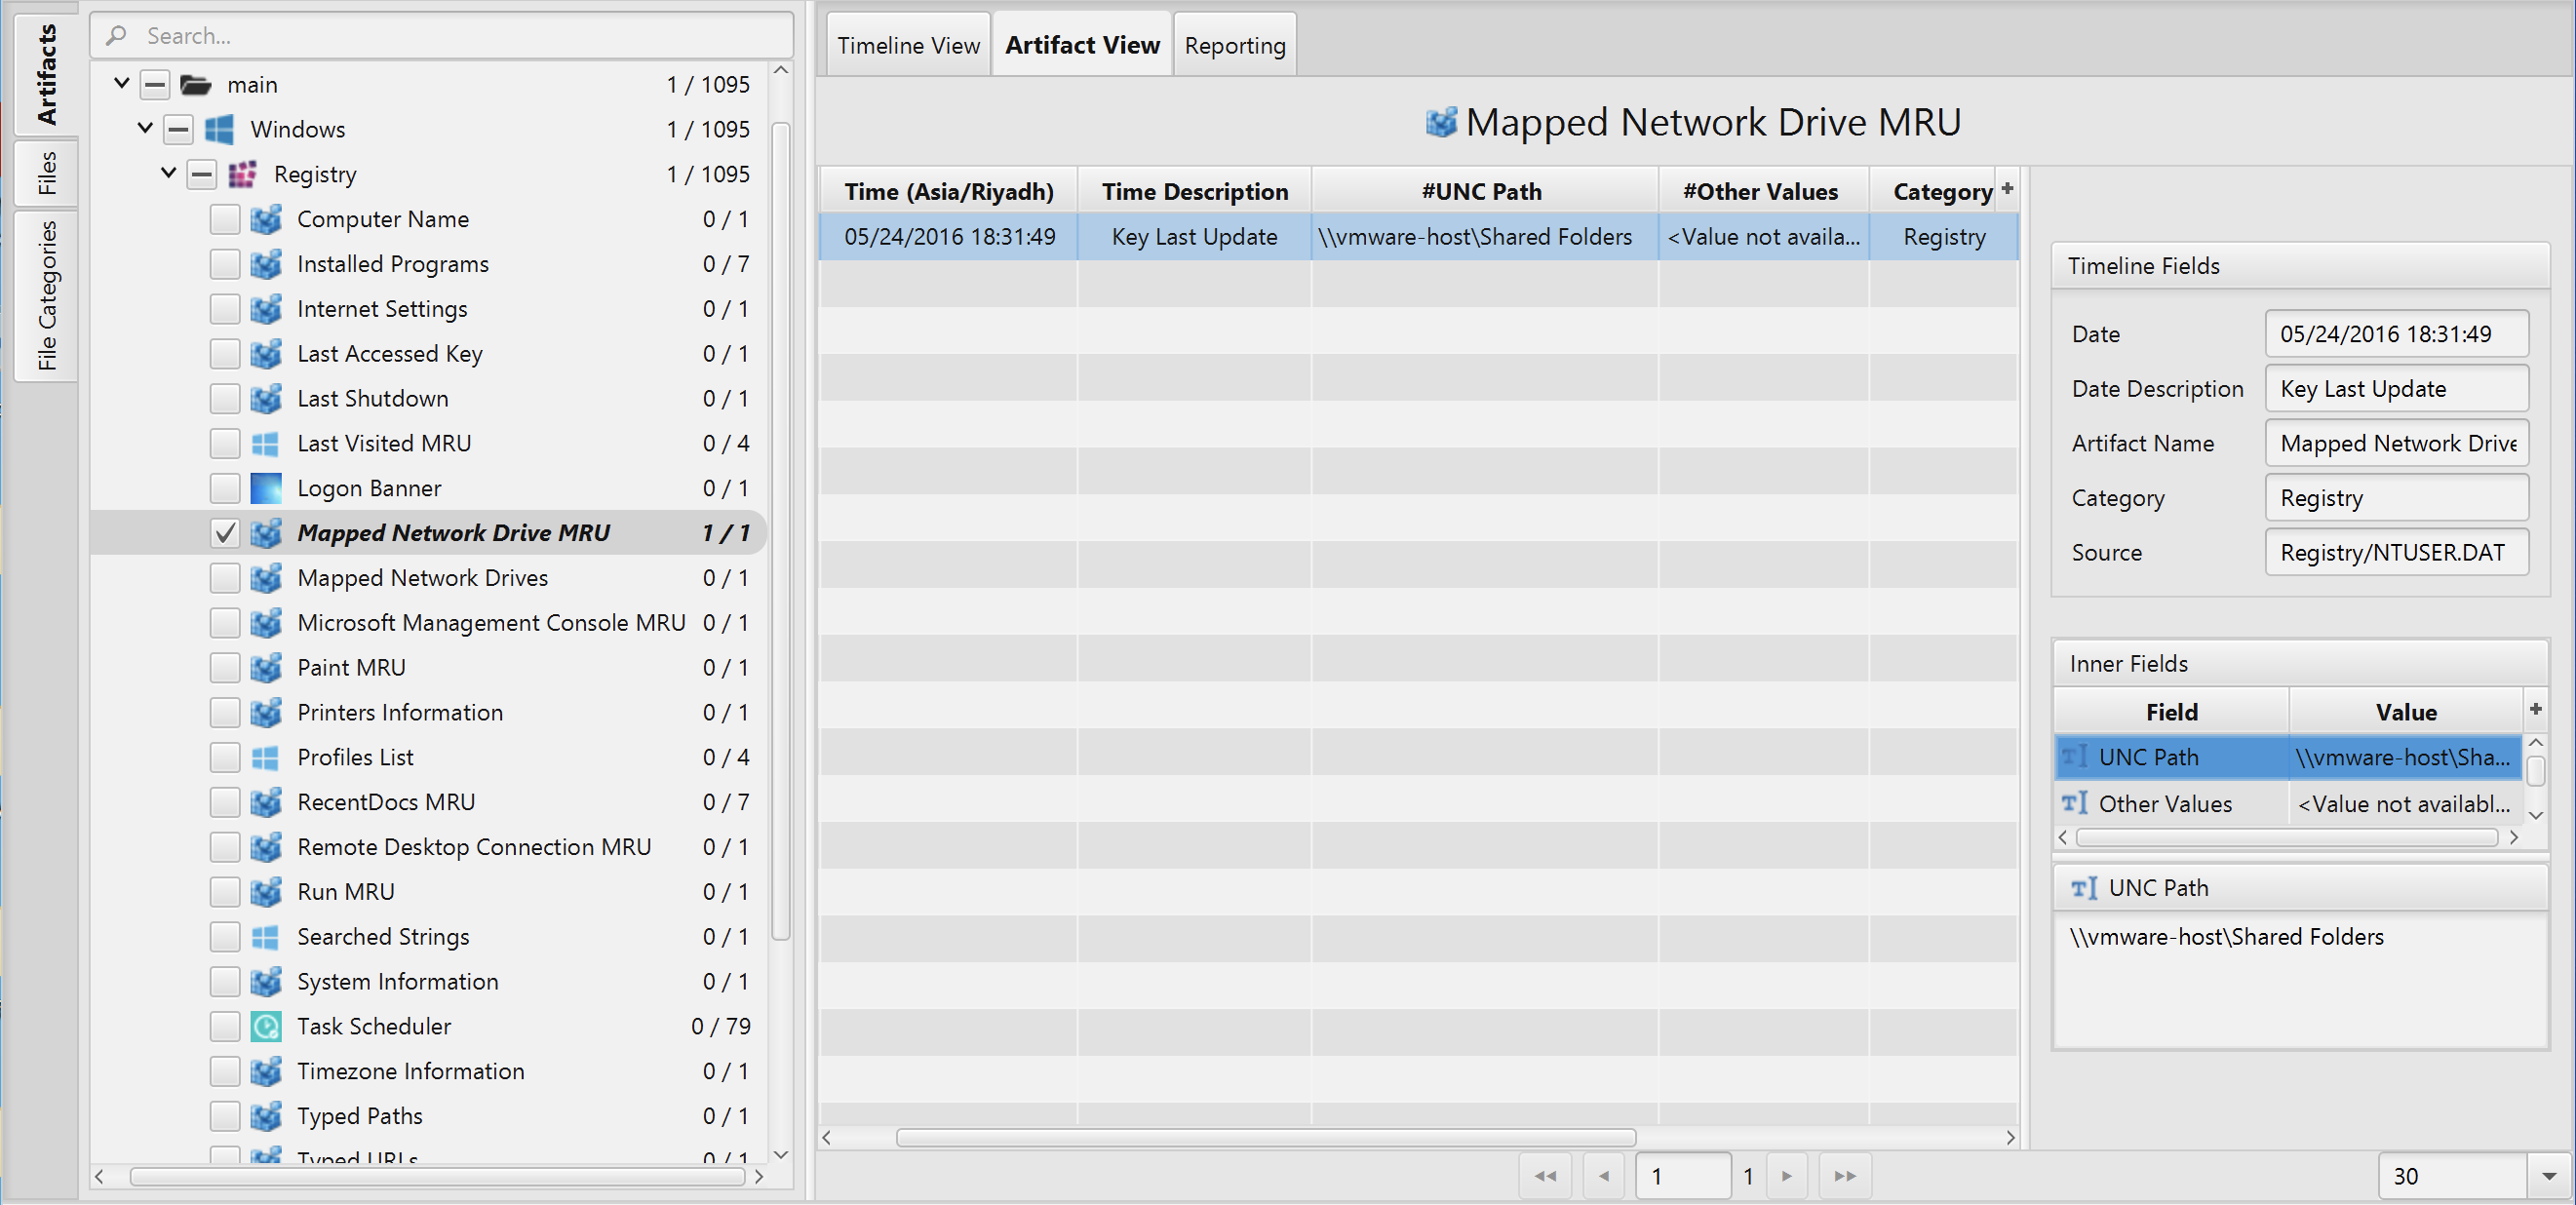Collapse the Windows tree branch
The height and width of the screenshot is (1205, 2576).
click(178, 129)
